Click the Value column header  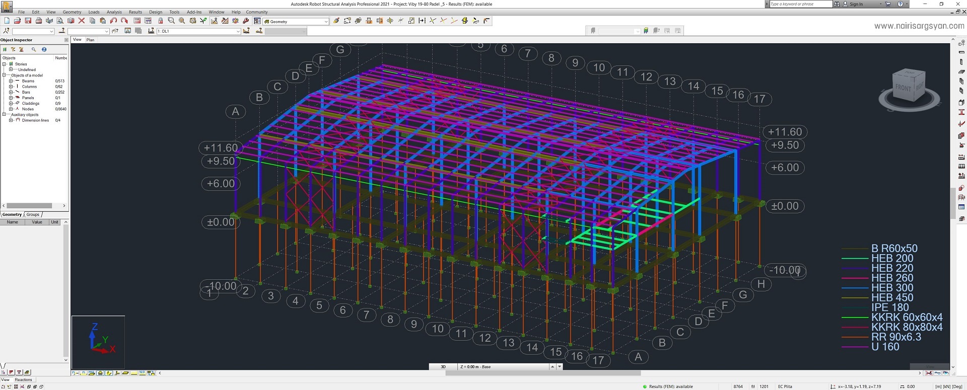(37, 222)
